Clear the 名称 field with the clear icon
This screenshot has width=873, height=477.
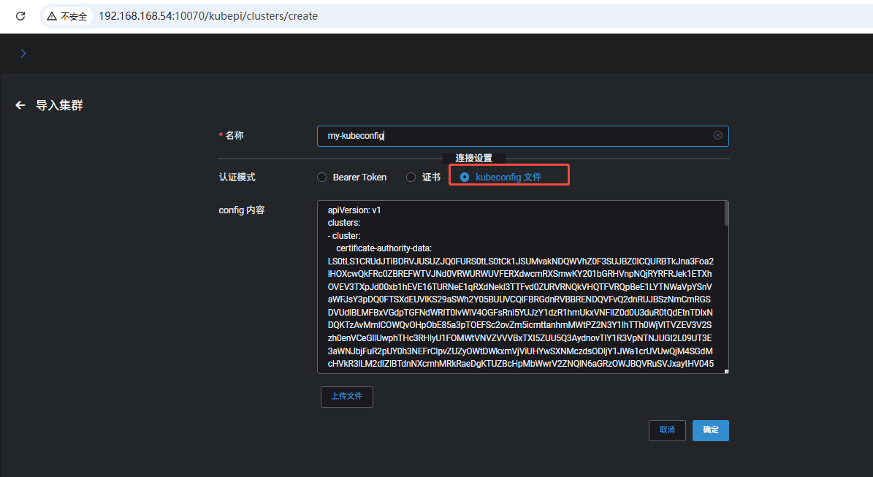point(717,136)
